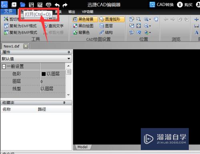Screen dimensions: 200x154
Task: Click the text A icon at ribbon edge
Action: [196, 32]
